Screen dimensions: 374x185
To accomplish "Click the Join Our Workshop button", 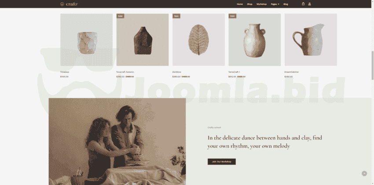I will click(x=222, y=162).
